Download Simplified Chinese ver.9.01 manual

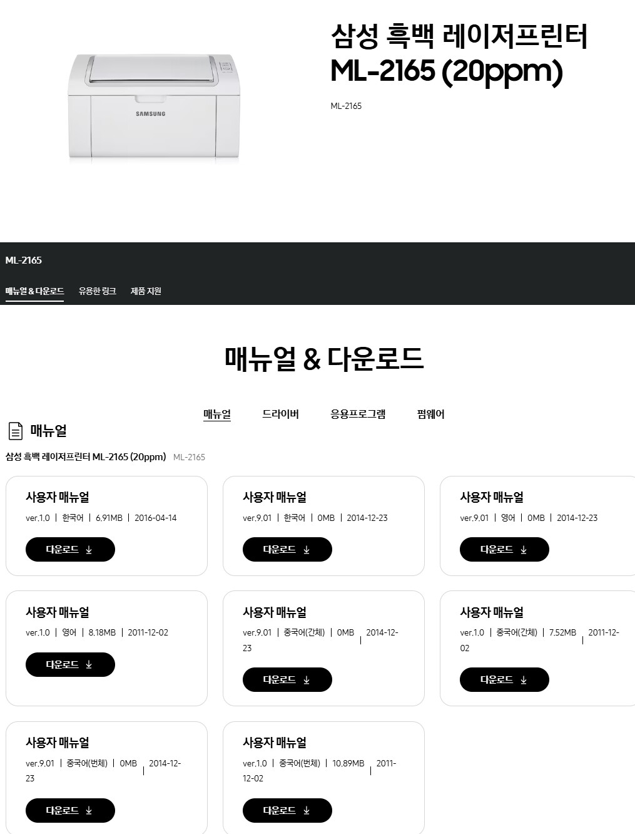287,679
